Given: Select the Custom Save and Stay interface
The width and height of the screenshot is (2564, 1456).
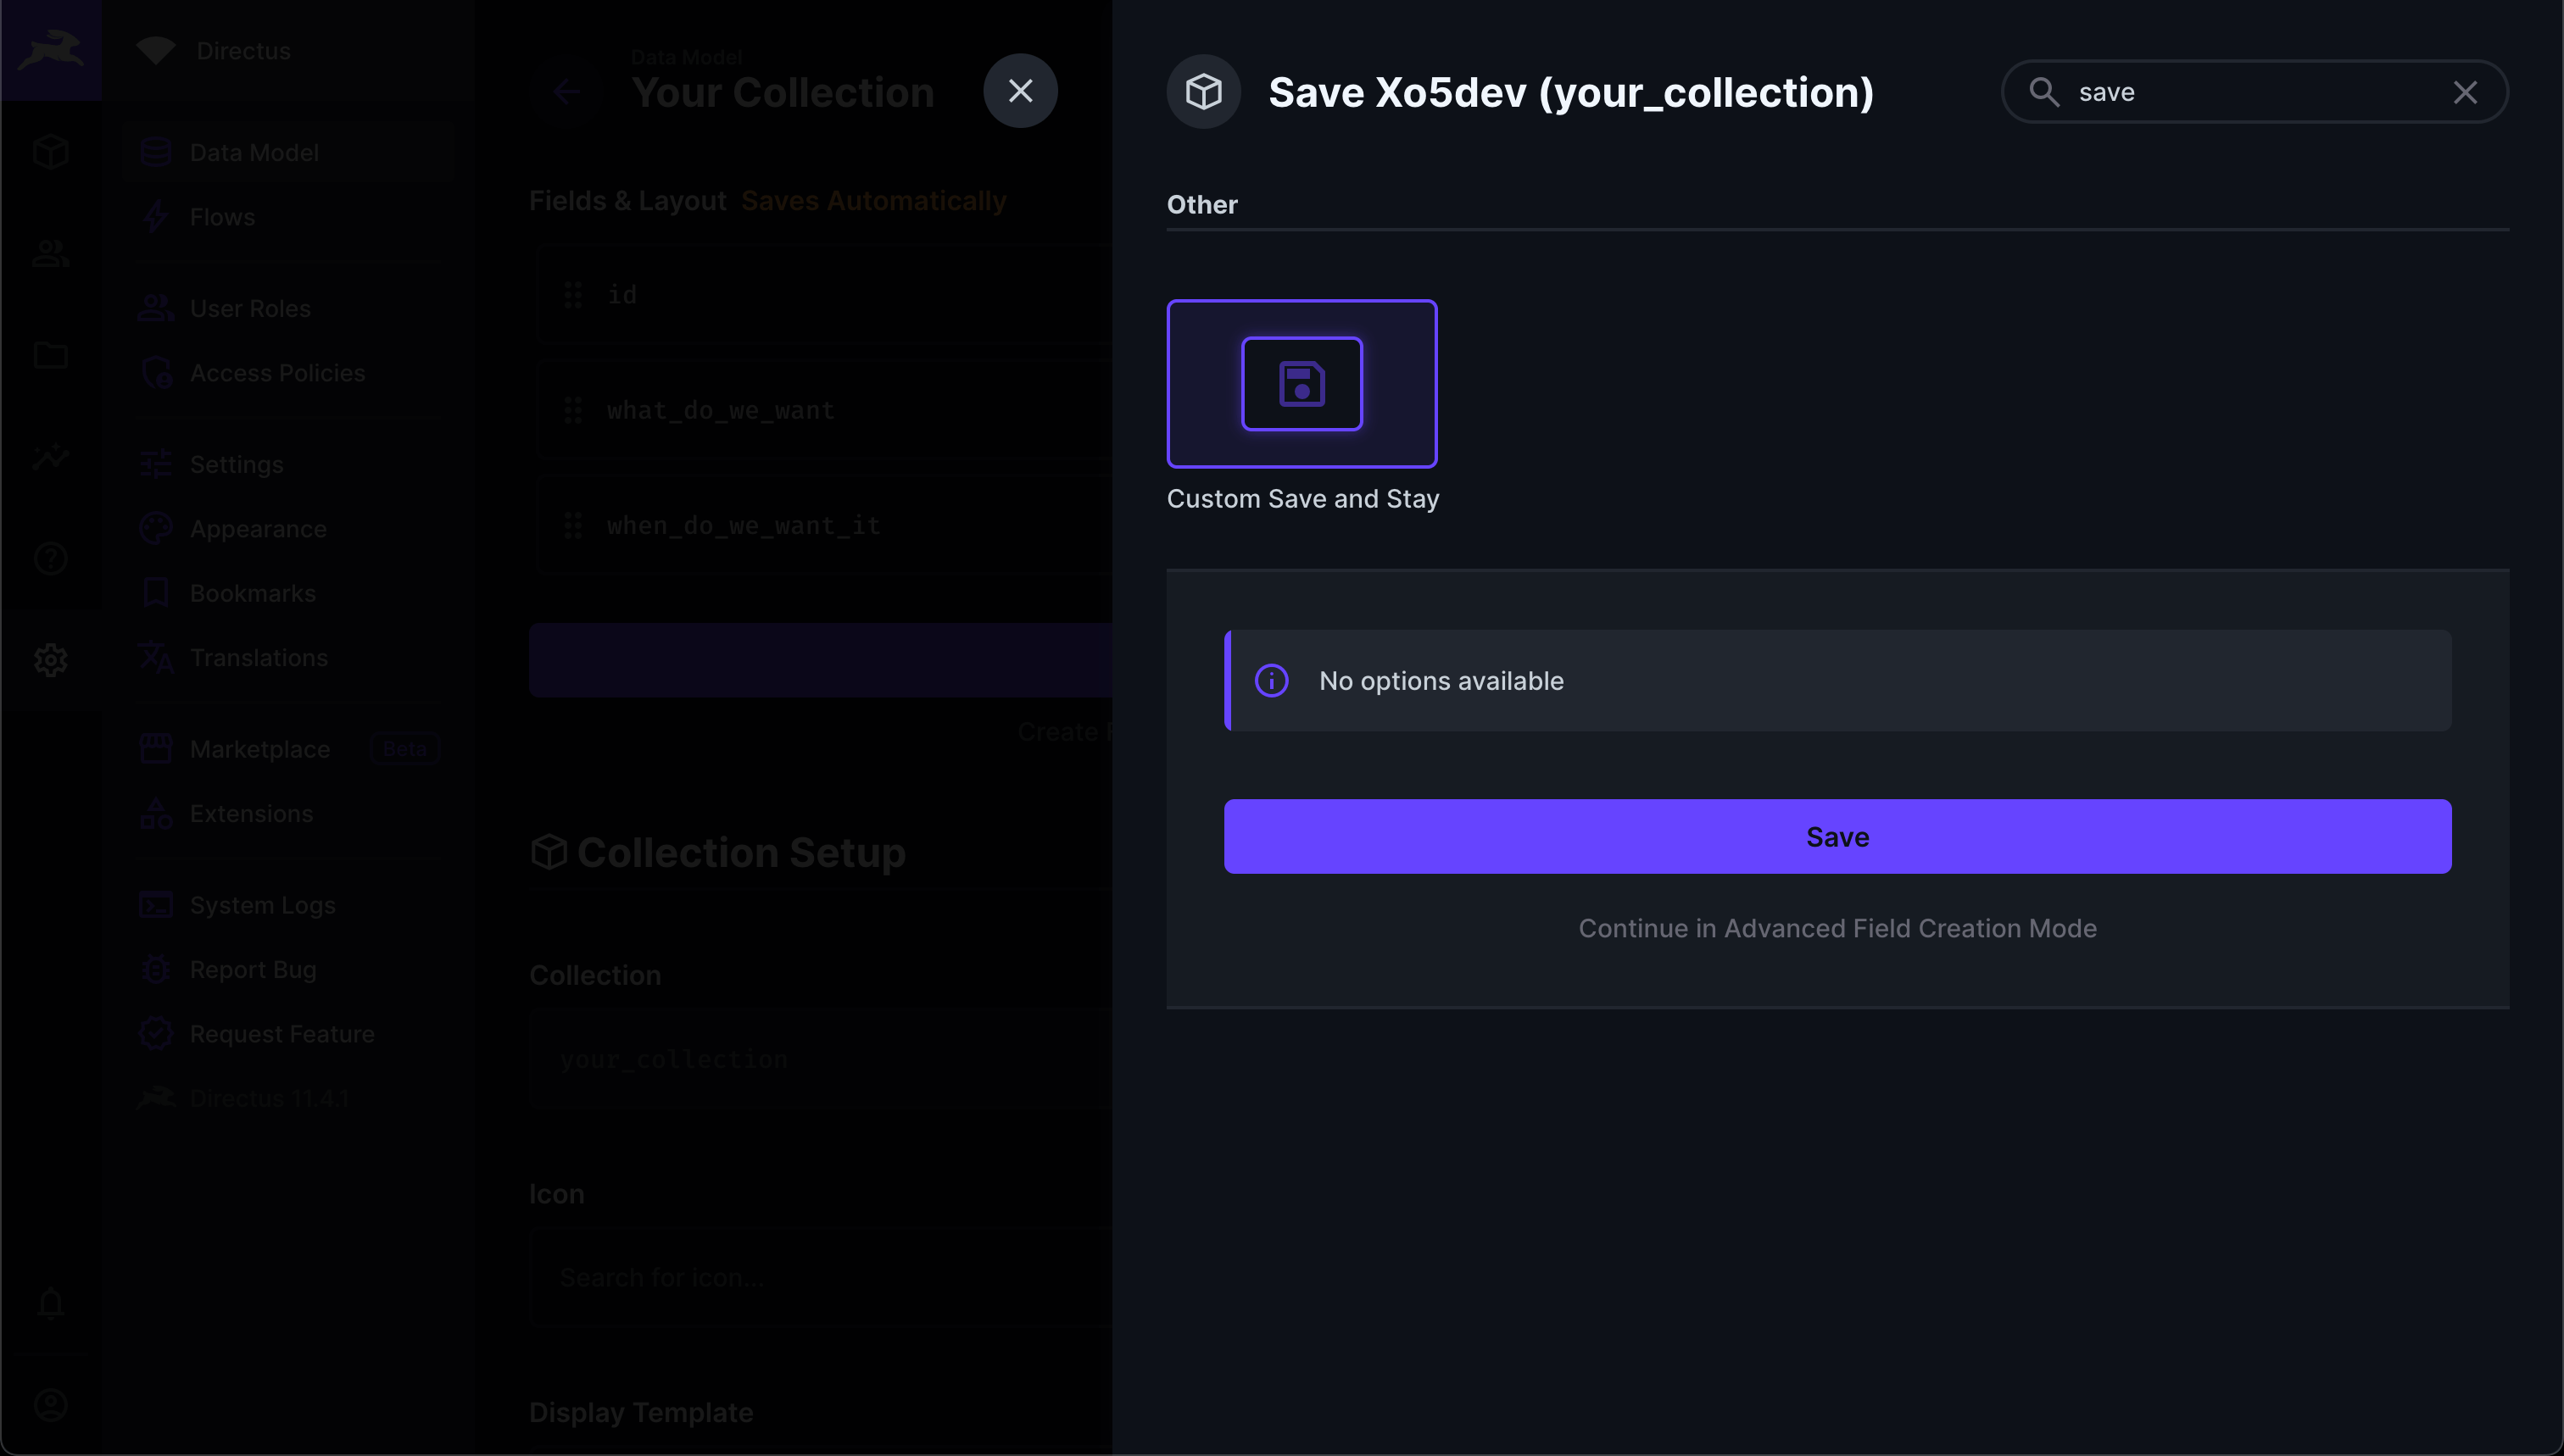Looking at the screenshot, I should tap(1302, 384).
